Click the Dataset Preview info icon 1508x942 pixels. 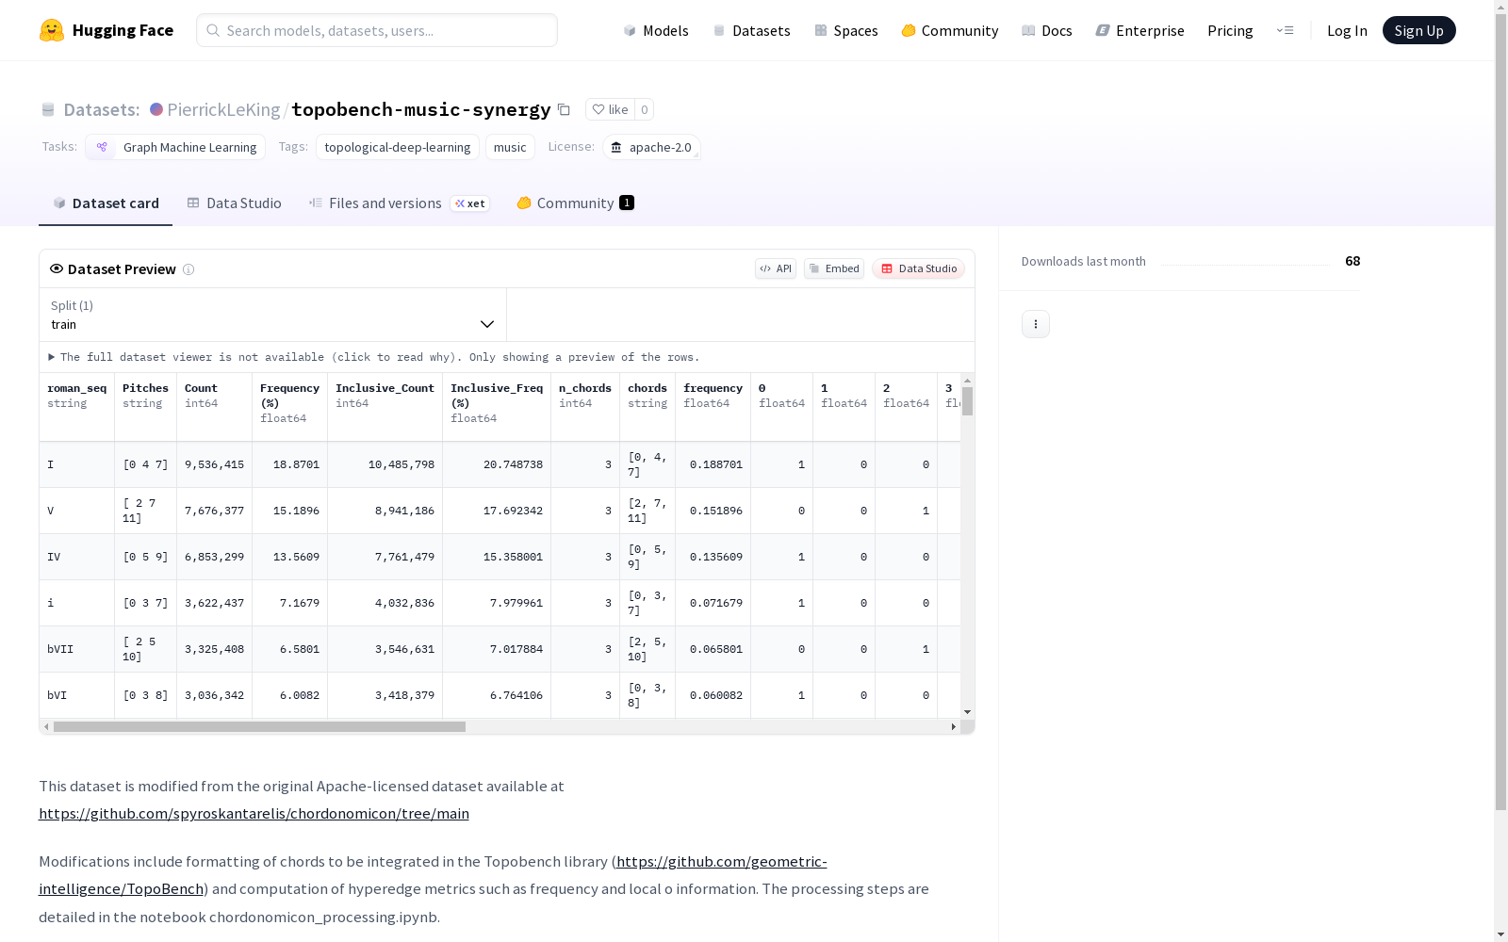(188, 269)
